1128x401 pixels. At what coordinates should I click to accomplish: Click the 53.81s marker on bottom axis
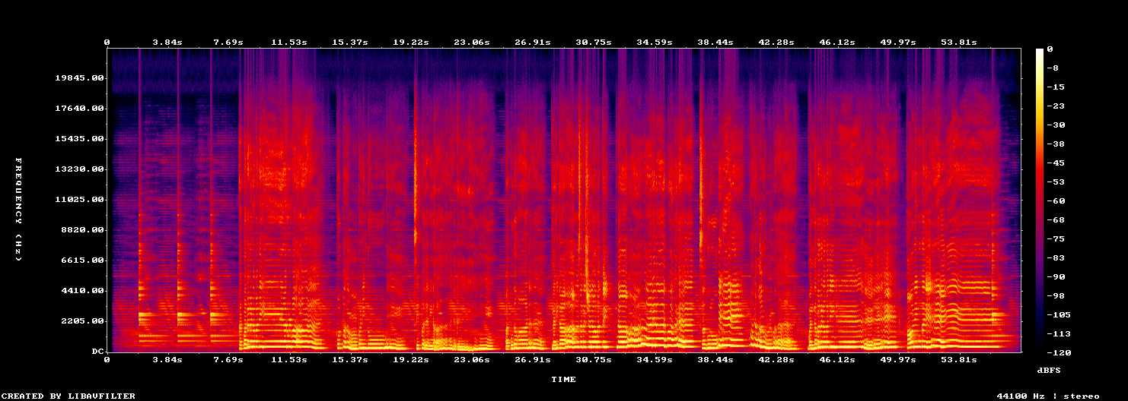959,359
